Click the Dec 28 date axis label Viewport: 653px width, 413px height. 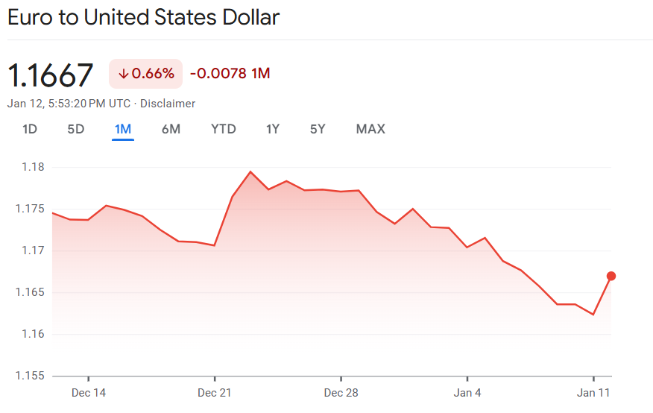pyautogui.click(x=341, y=393)
